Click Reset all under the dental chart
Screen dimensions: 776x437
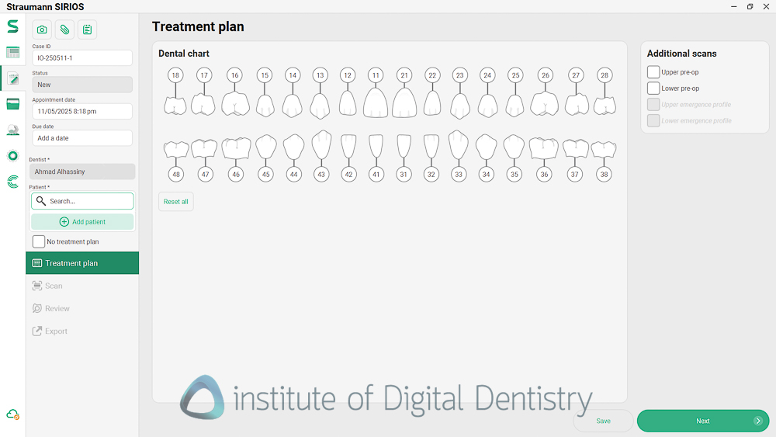(176, 202)
